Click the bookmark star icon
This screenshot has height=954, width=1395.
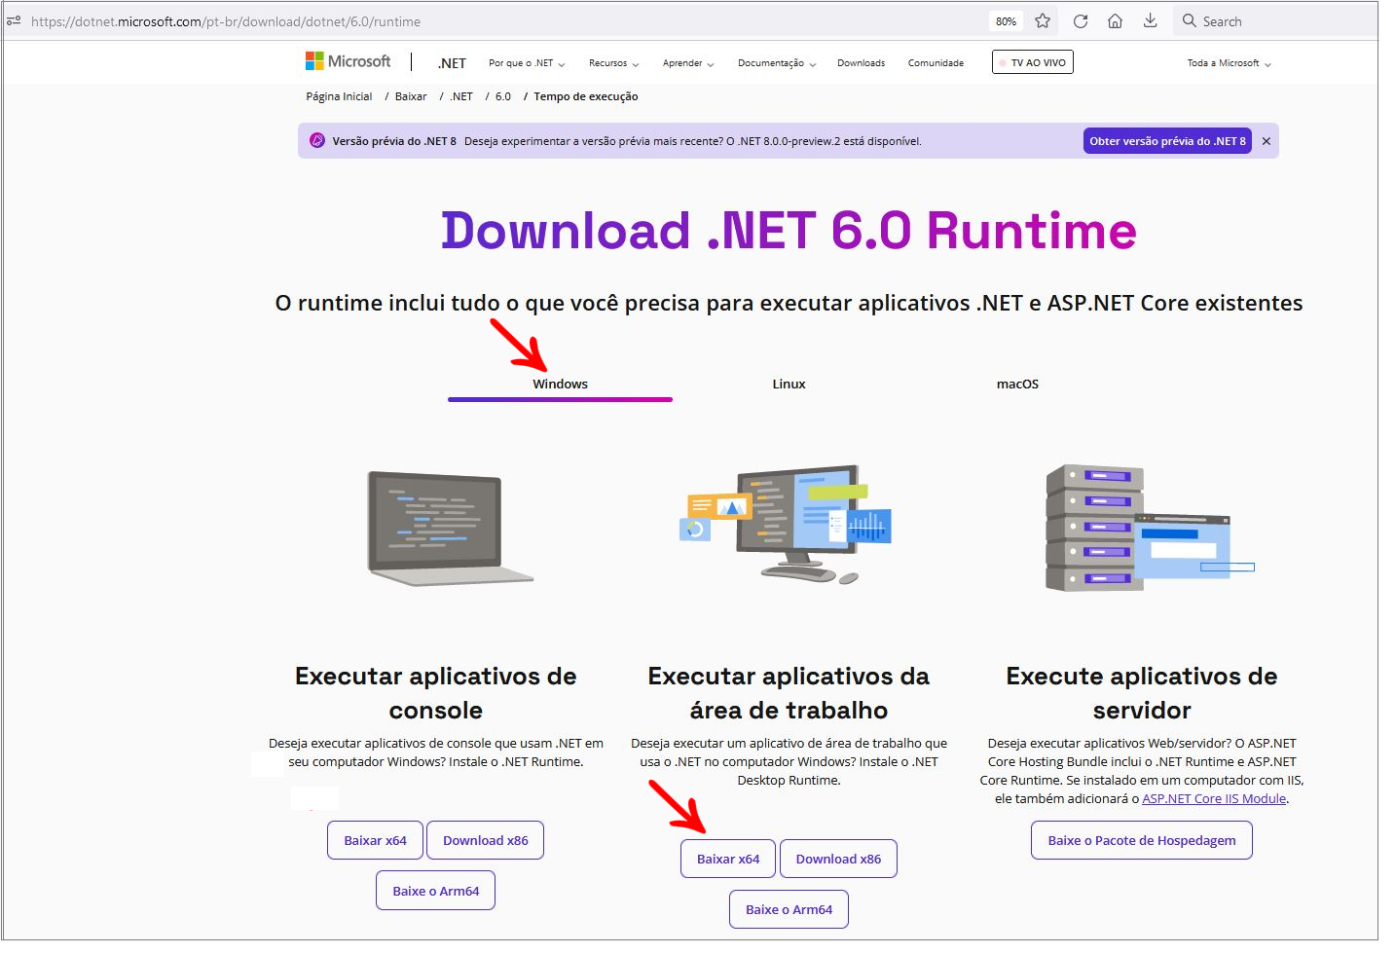(x=1043, y=20)
